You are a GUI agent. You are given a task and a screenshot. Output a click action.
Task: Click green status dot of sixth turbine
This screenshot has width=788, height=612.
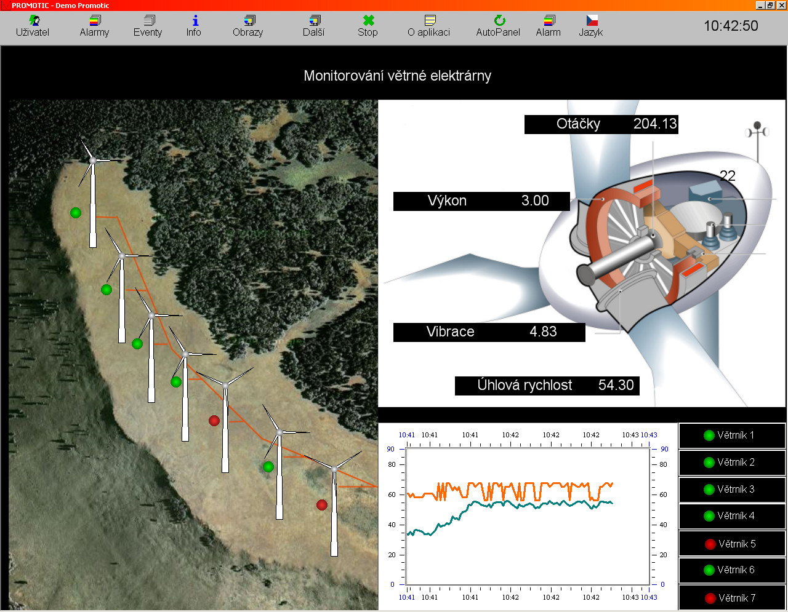pyautogui.click(x=268, y=467)
